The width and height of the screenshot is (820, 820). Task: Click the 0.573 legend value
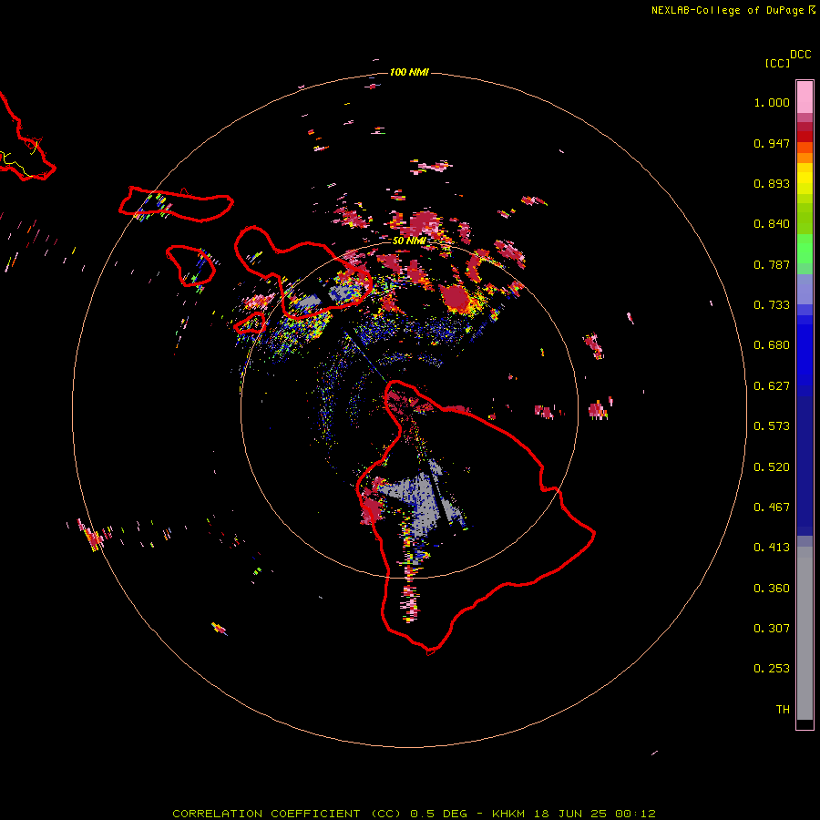coord(772,426)
